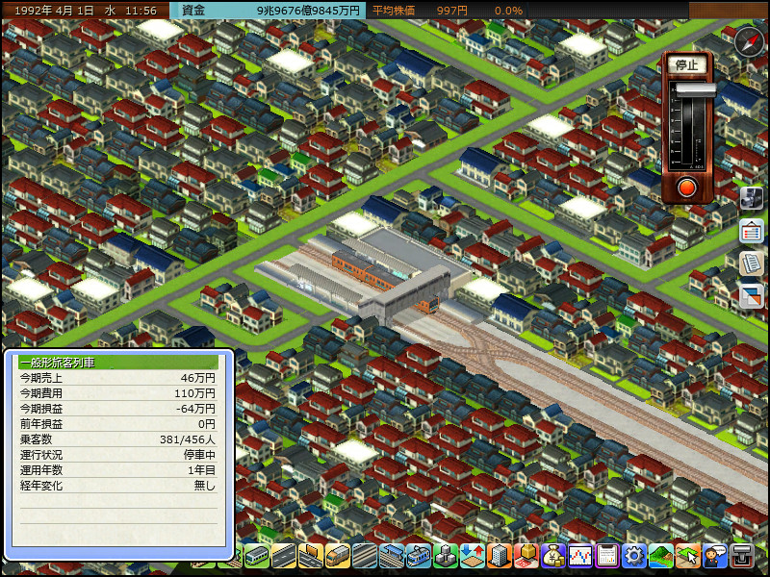Open the gear settings icon

634,556
